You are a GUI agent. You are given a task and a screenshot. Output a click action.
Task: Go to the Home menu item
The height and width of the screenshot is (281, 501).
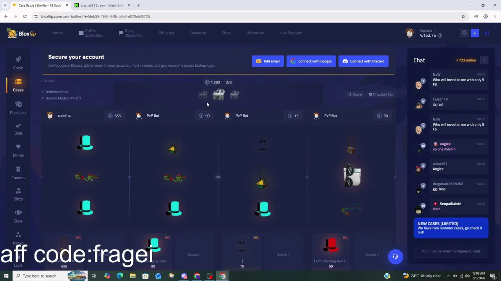(58, 33)
